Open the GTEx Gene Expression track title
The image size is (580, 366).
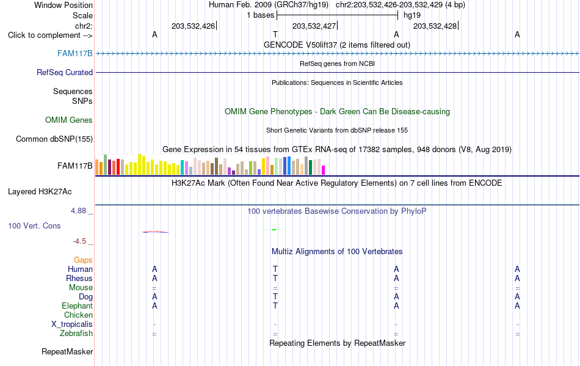pyautogui.click(x=337, y=150)
